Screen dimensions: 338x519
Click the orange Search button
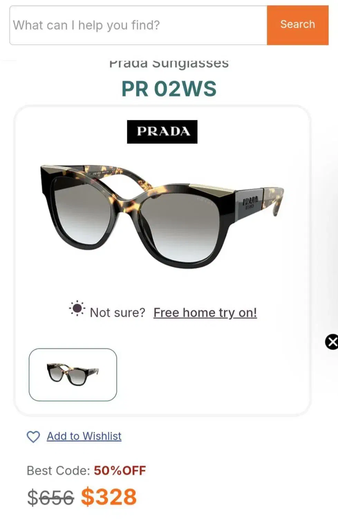tap(298, 25)
